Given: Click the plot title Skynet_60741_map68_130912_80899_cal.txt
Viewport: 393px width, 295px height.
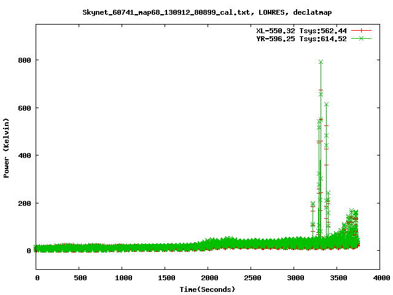Looking at the screenshot, I should (x=207, y=12).
